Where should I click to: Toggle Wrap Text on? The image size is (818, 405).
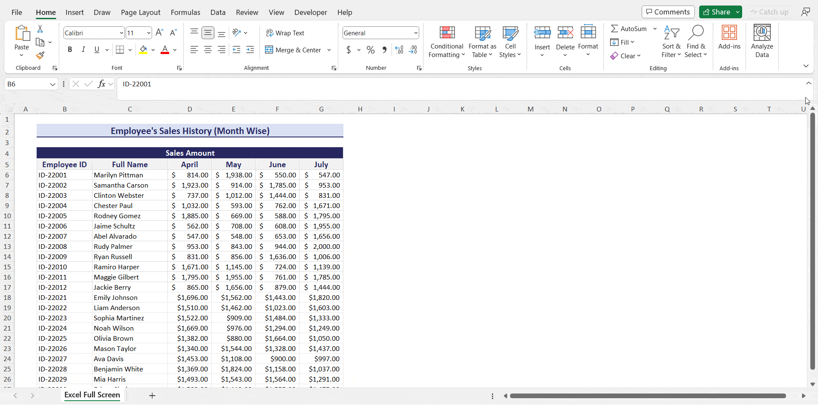285,33
